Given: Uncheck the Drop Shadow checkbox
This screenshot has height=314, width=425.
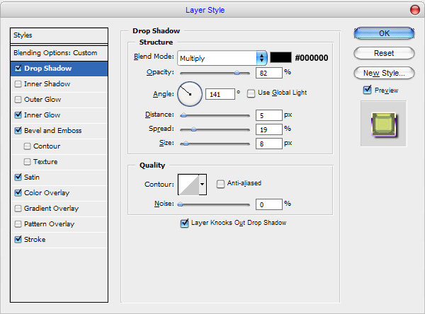Looking at the screenshot, I should coord(18,68).
